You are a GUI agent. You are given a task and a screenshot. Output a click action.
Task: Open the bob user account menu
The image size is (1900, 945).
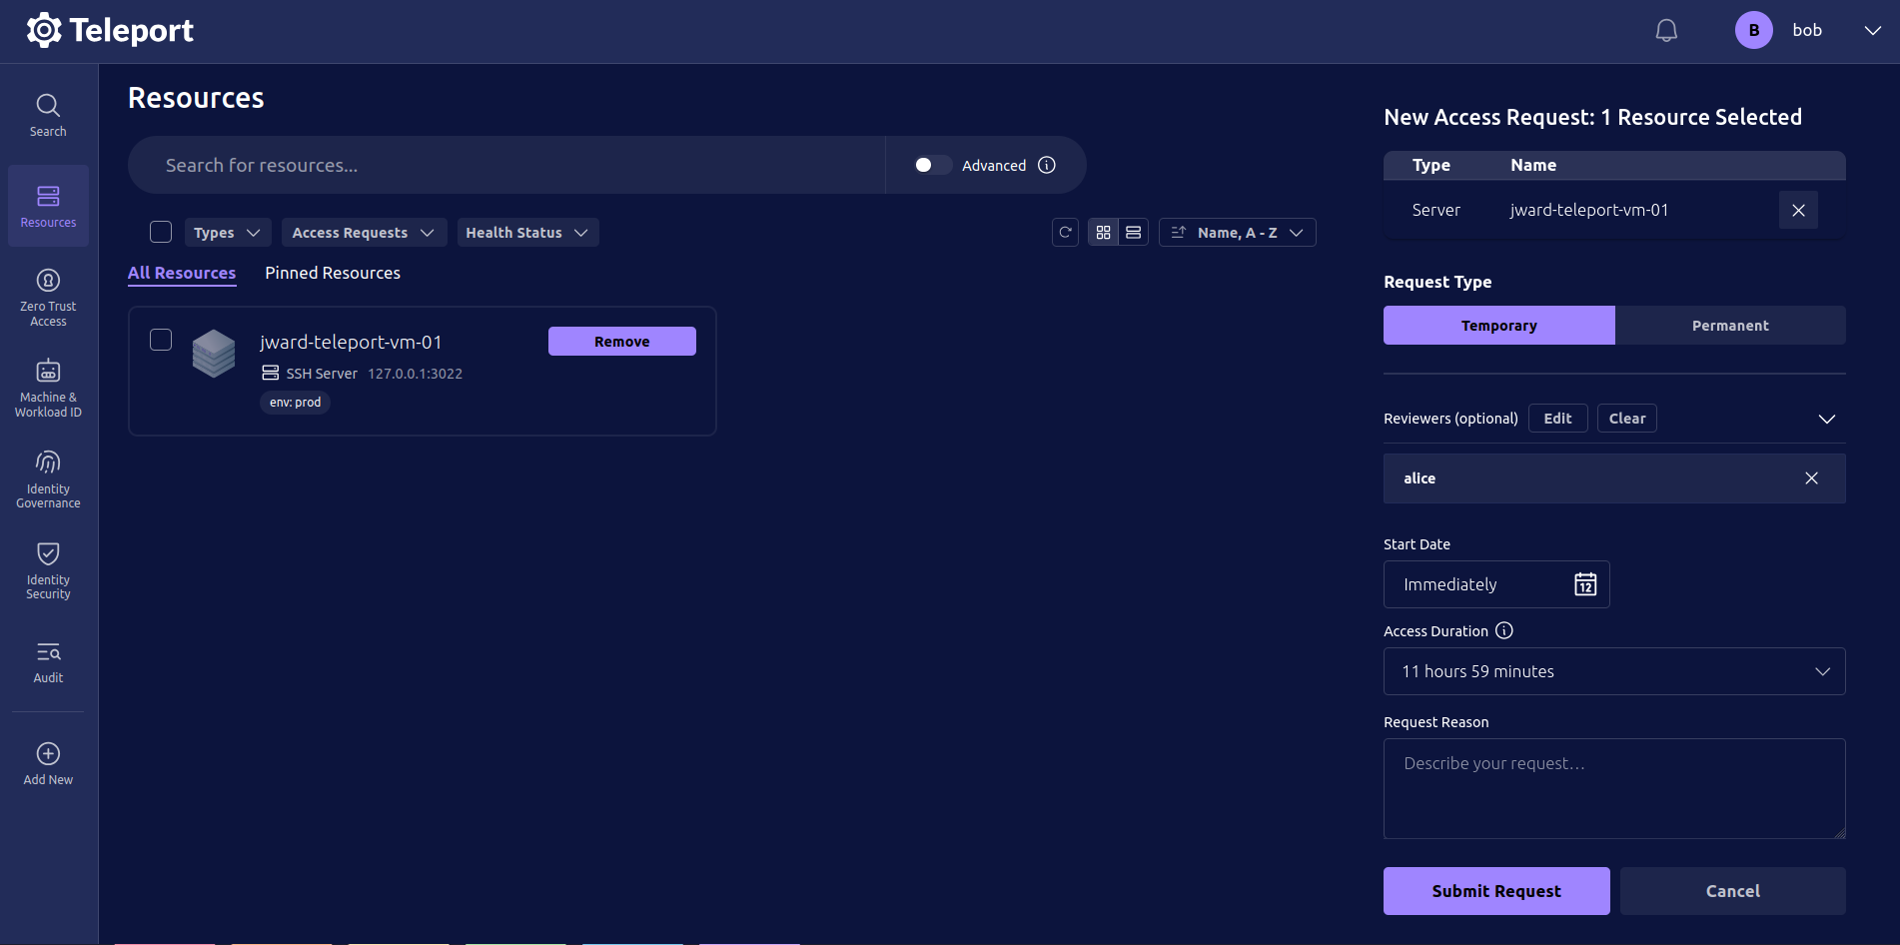coord(1807,30)
